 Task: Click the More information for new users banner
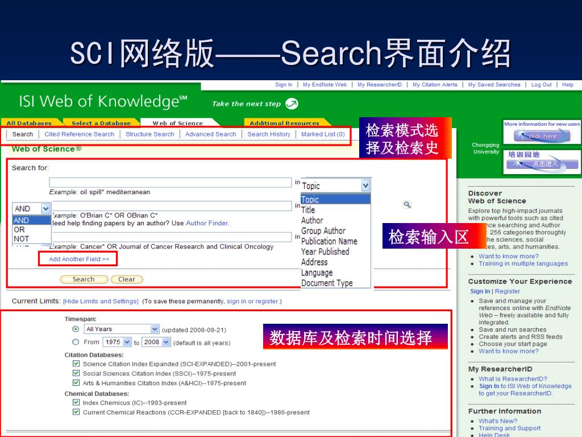click(542, 132)
